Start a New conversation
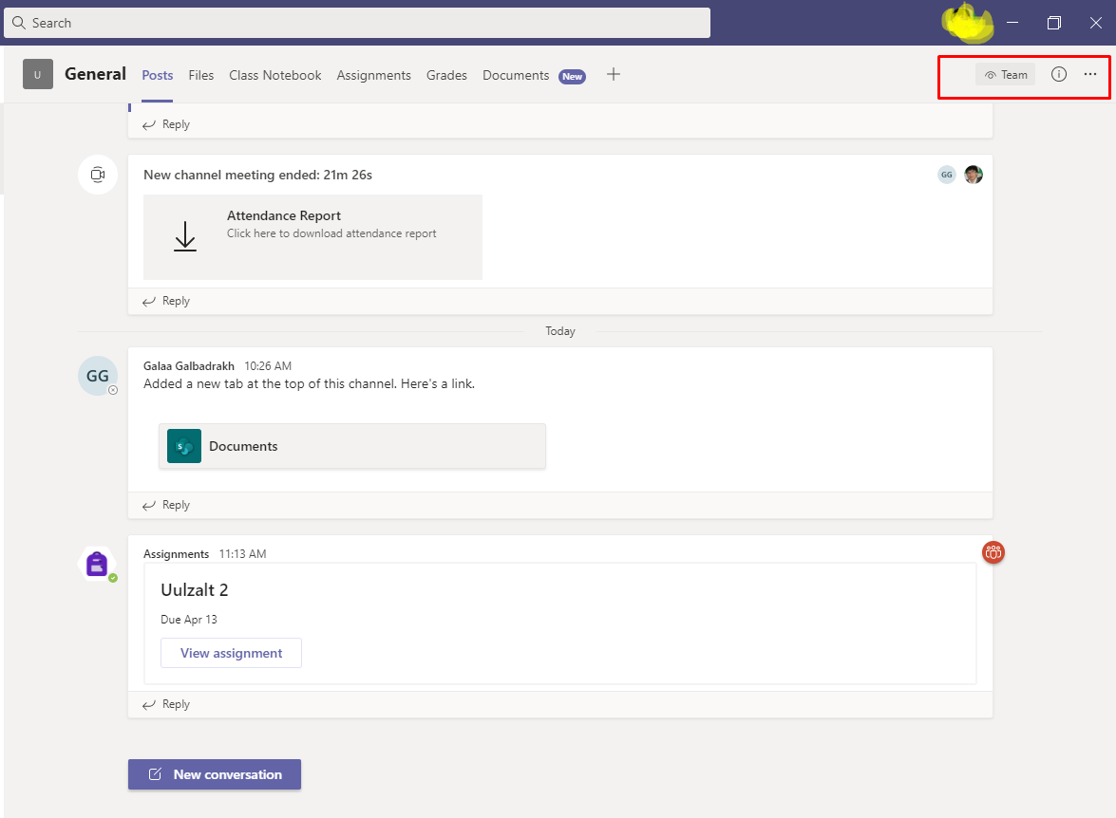Screen dimensions: 1116x818 click(x=214, y=774)
